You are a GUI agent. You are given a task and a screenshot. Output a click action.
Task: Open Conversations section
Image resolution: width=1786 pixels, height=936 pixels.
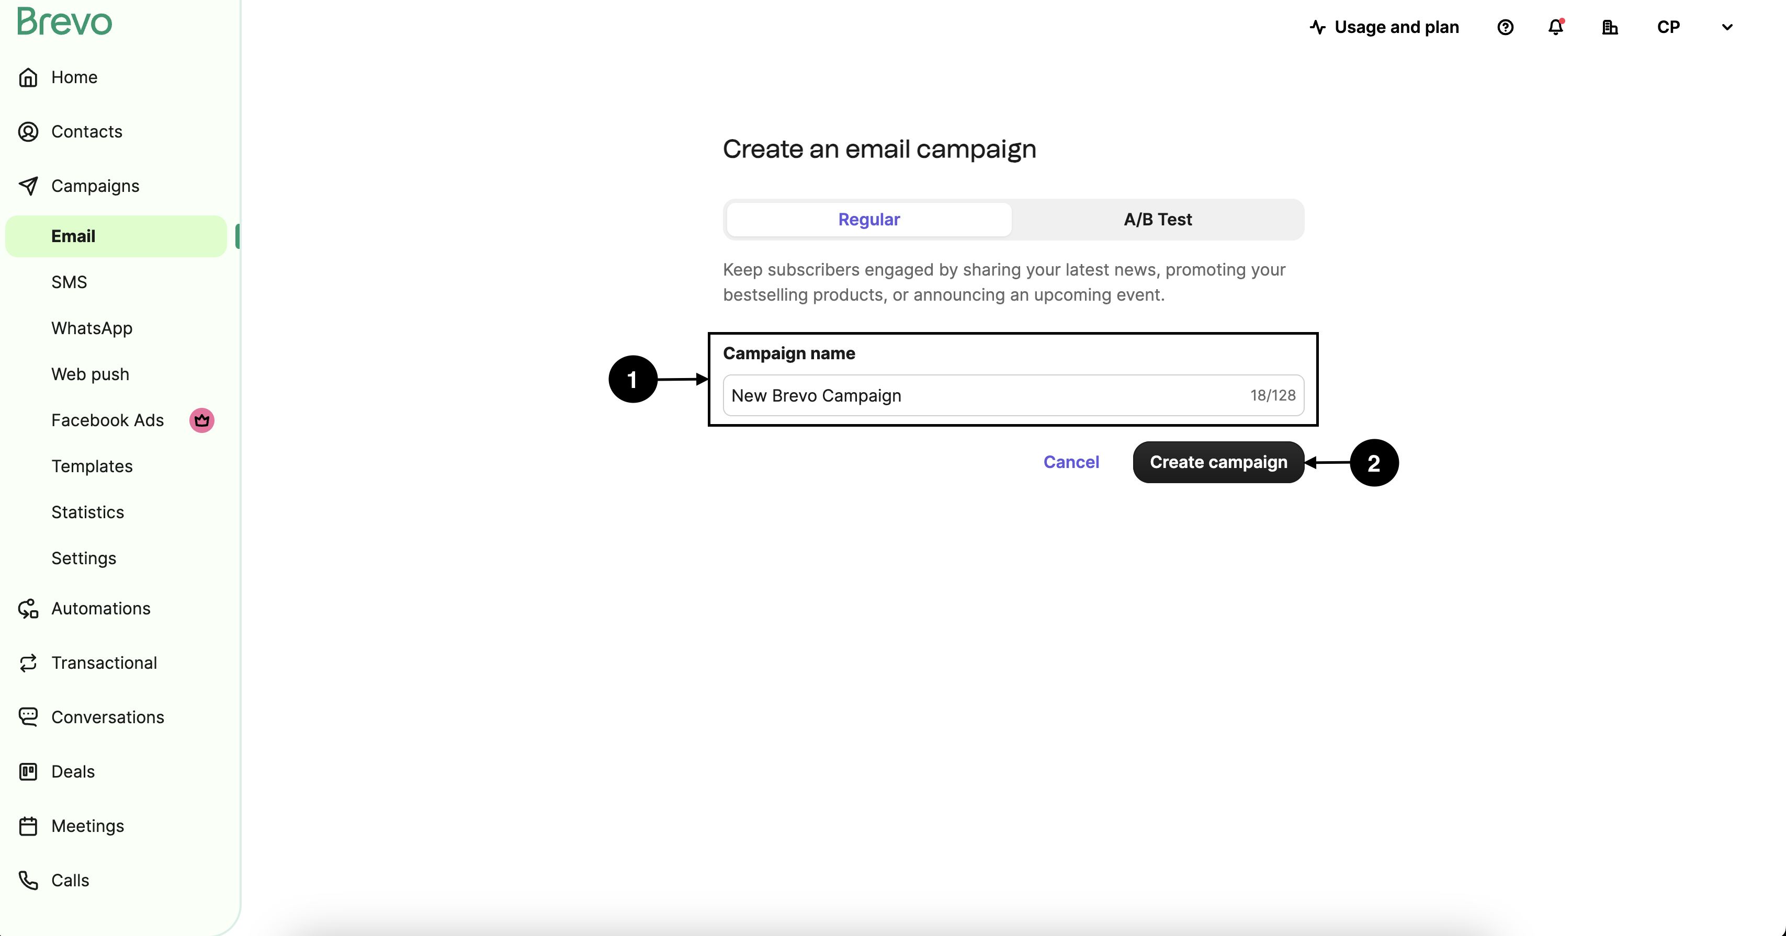tap(107, 717)
